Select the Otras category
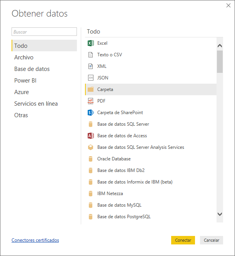 click(44, 115)
